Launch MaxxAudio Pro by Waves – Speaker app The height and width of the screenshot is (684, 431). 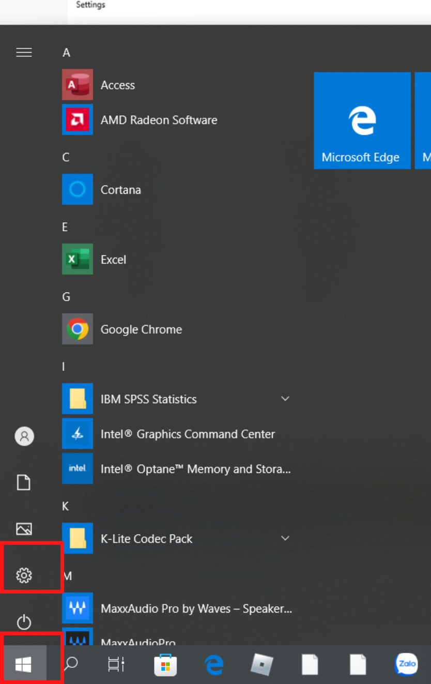(x=176, y=608)
